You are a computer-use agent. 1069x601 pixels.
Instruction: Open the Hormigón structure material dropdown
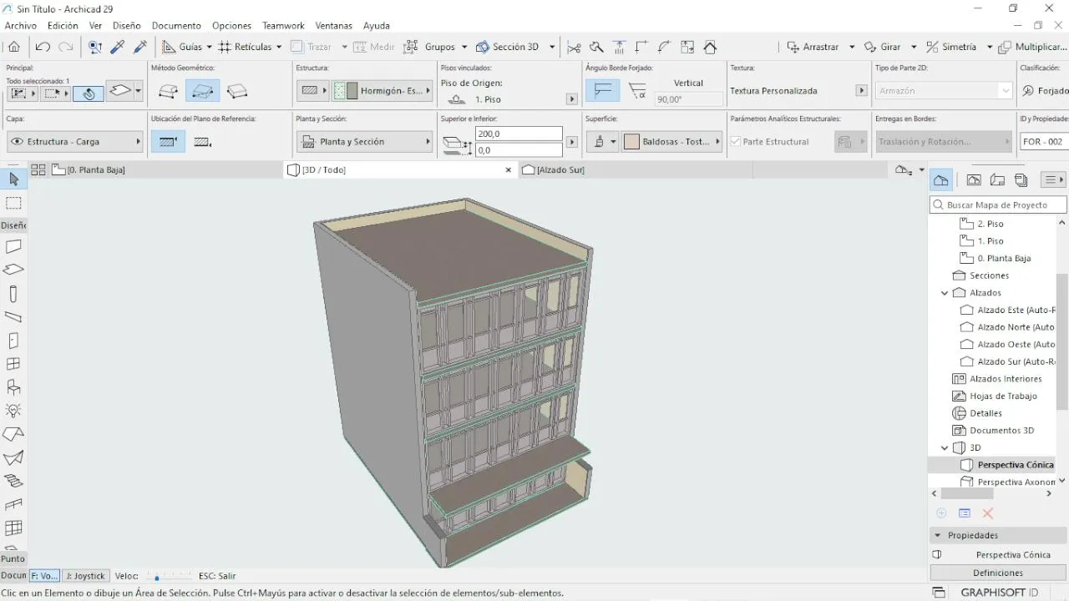(x=382, y=91)
